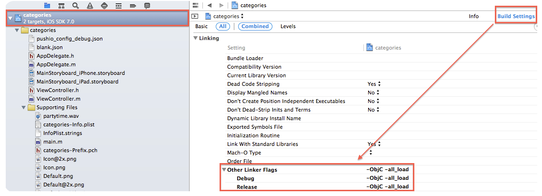Image resolution: width=542 pixels, height=196 pixels.
Task: Open the categories target selector popup
Action: click(x=225, y=16)
